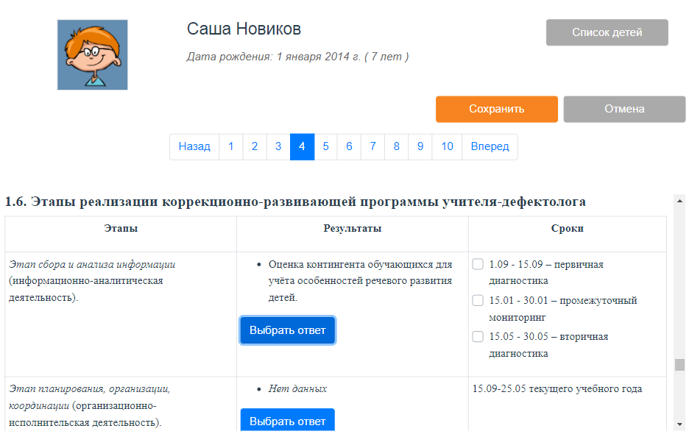This screenshot has height=434, width=692.
Task: Click Выбрать ответ for planning stage
Action: 287,421
